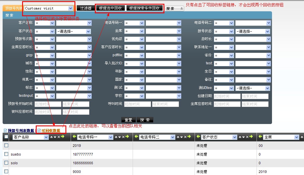This screenshot has width=304, height=175.
Task: Open the Customer visit task dropdown
Action: pos(70,8)
